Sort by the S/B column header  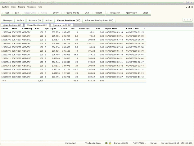point(47,29)
